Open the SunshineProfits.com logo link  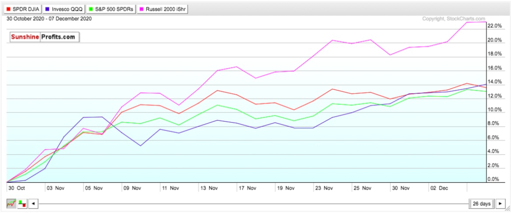coord(44,37)
